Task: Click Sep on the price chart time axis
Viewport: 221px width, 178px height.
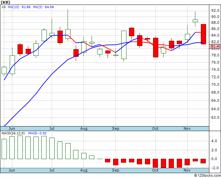Action: 116,128
